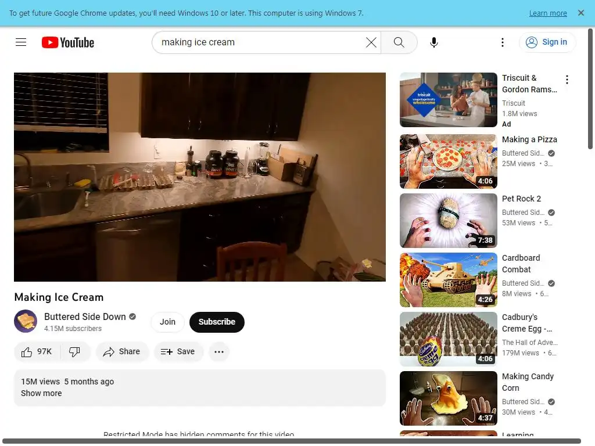Open Buttered Side Down channel name

85,316
